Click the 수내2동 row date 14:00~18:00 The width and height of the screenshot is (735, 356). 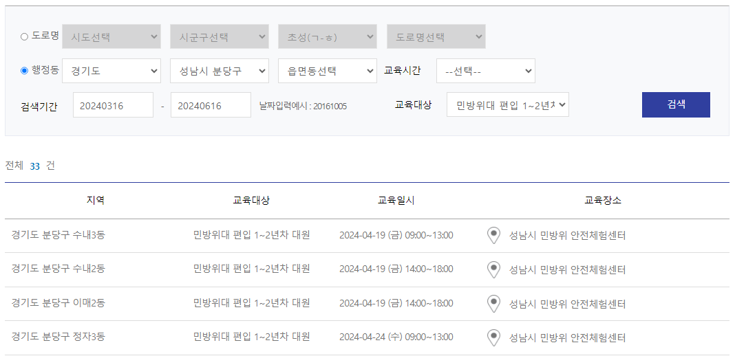[396, 269]
